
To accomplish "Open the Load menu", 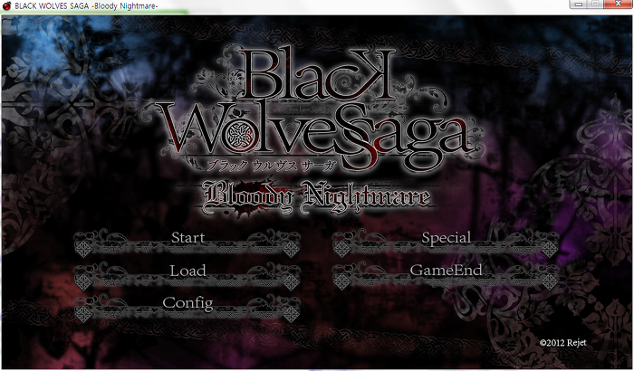I will [187, 274].
